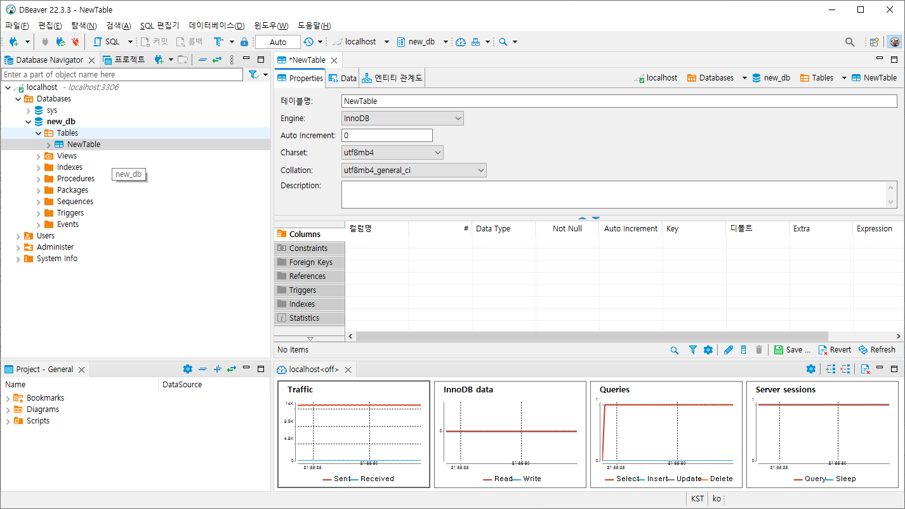Click the Refresh button
905x509 pixels.
pos(876,350)
